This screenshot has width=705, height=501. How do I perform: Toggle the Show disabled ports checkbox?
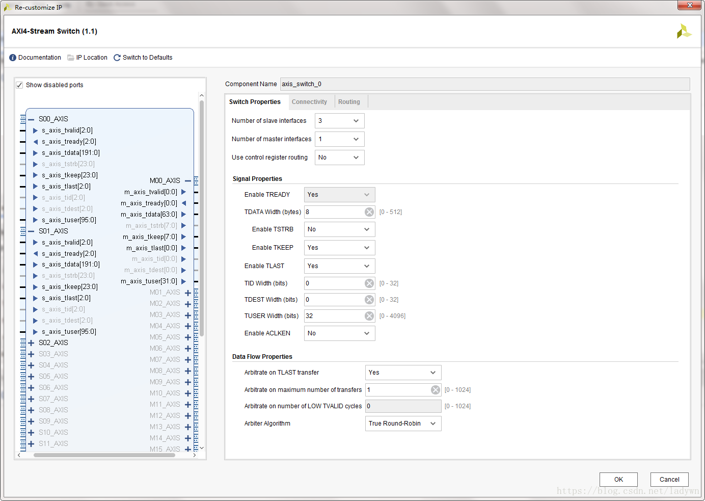[x=19, y=85]
